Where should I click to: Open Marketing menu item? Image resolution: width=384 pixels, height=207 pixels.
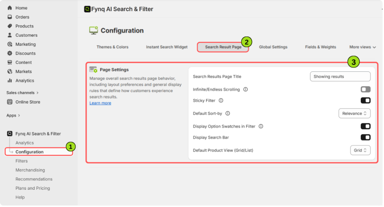pyautogui.click(x=25, y=44)
